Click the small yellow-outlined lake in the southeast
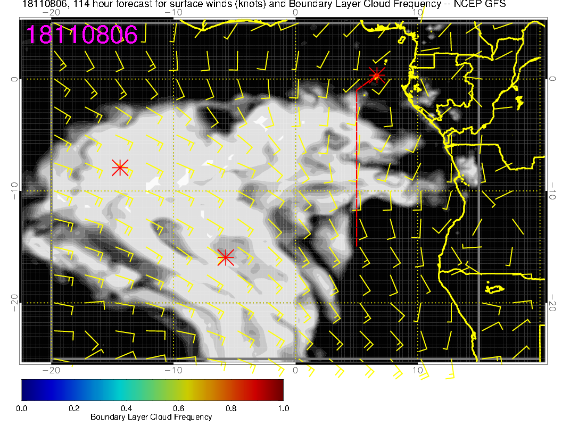 pyautogui.click(x=495, y=289)
